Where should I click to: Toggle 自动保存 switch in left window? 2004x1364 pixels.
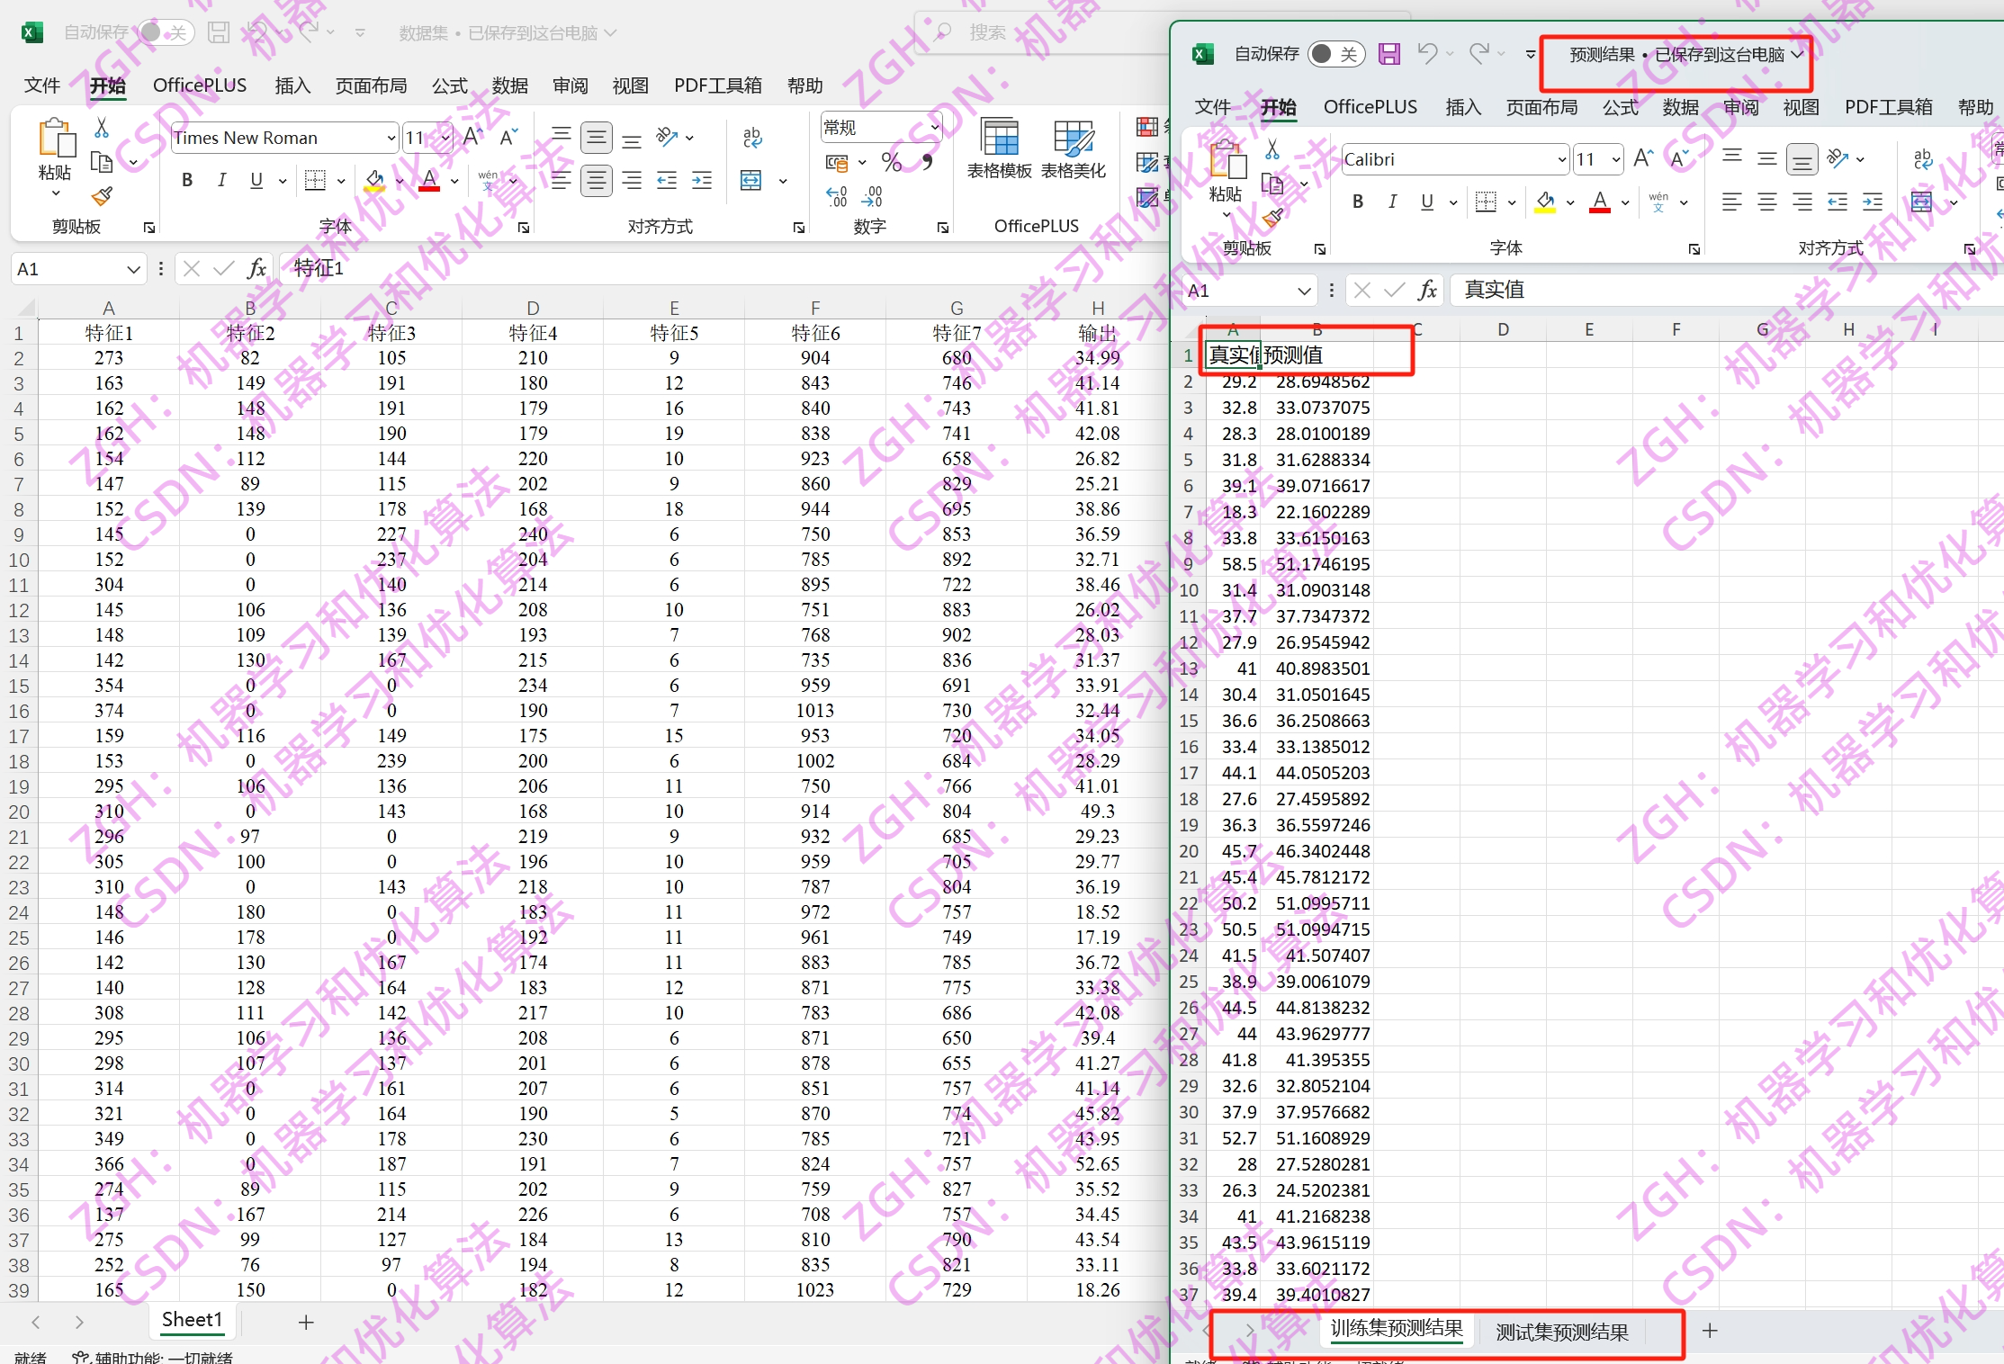[x=165, y=33]
